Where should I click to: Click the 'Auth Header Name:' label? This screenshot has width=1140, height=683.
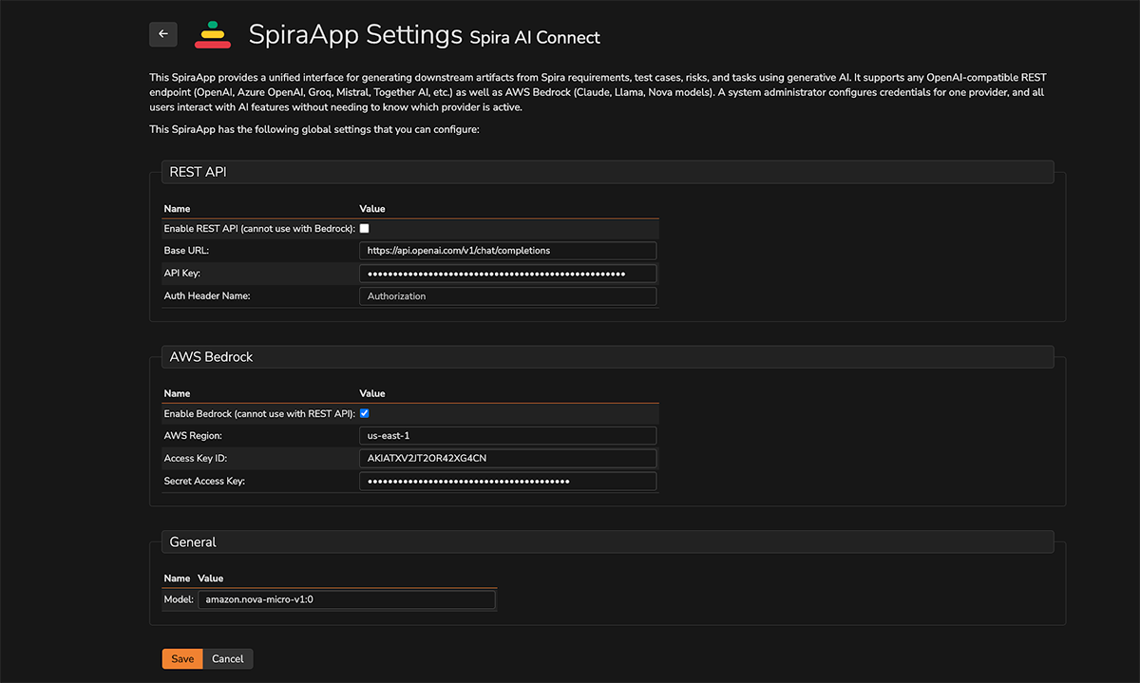pos(206,296)
